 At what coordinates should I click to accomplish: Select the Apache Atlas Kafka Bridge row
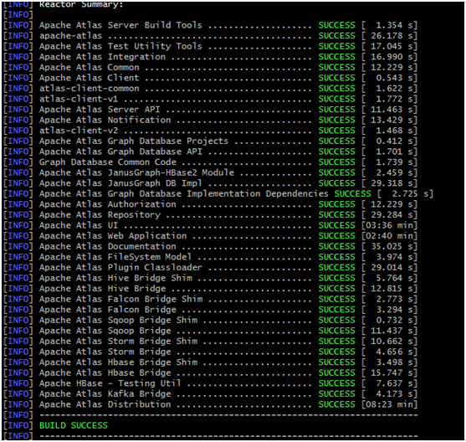coord(211,393)
